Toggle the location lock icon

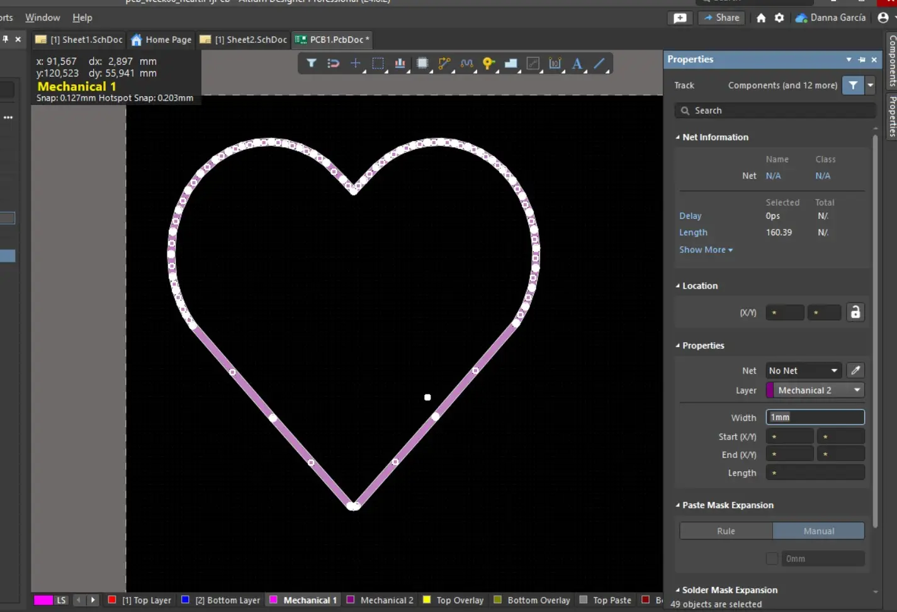click(x=855, y=313)
